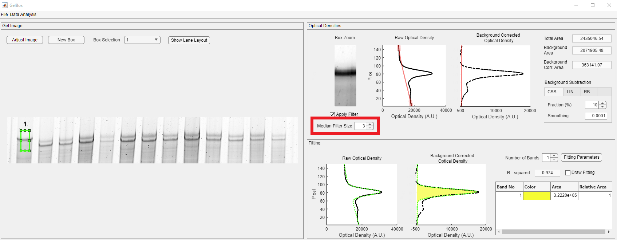Decrease the Median Filter Size
Viewport: 617px width, 240px height.
[x=370, y=128]
